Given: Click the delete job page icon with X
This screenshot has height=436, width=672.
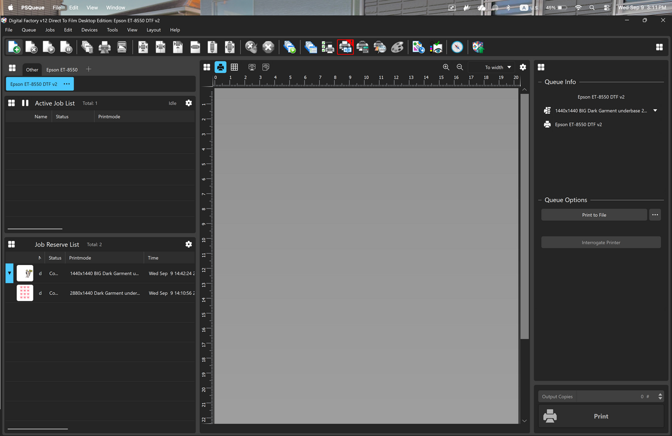Looking at the screenshot, I should (32, 48).
